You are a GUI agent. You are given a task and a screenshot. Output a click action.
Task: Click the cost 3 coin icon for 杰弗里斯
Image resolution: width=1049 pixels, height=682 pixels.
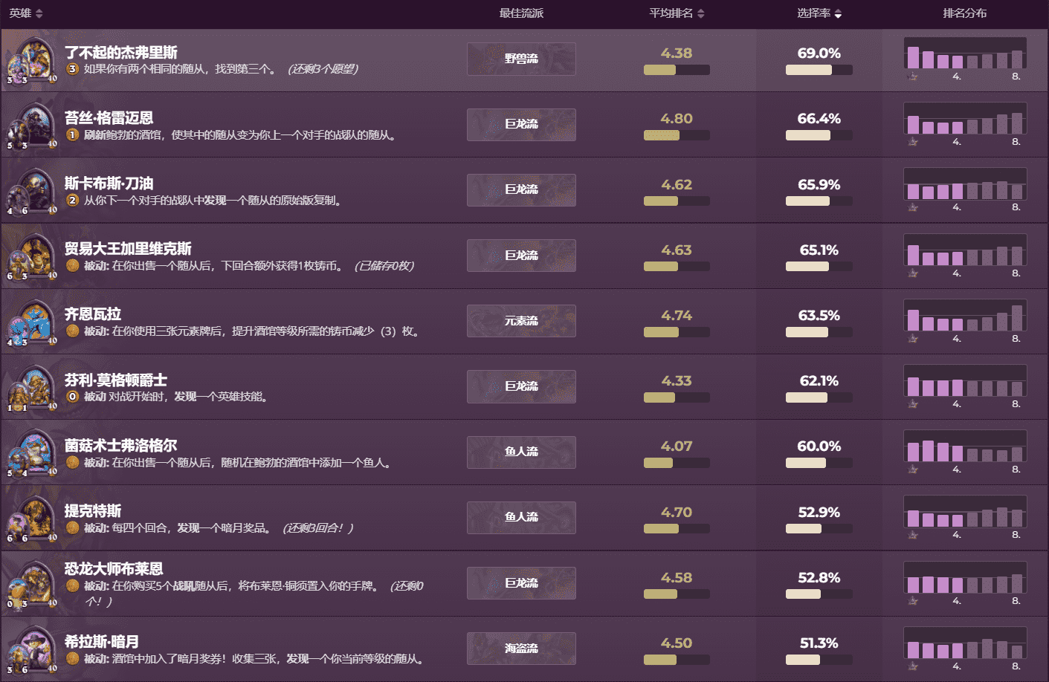[x=72, y=69]
